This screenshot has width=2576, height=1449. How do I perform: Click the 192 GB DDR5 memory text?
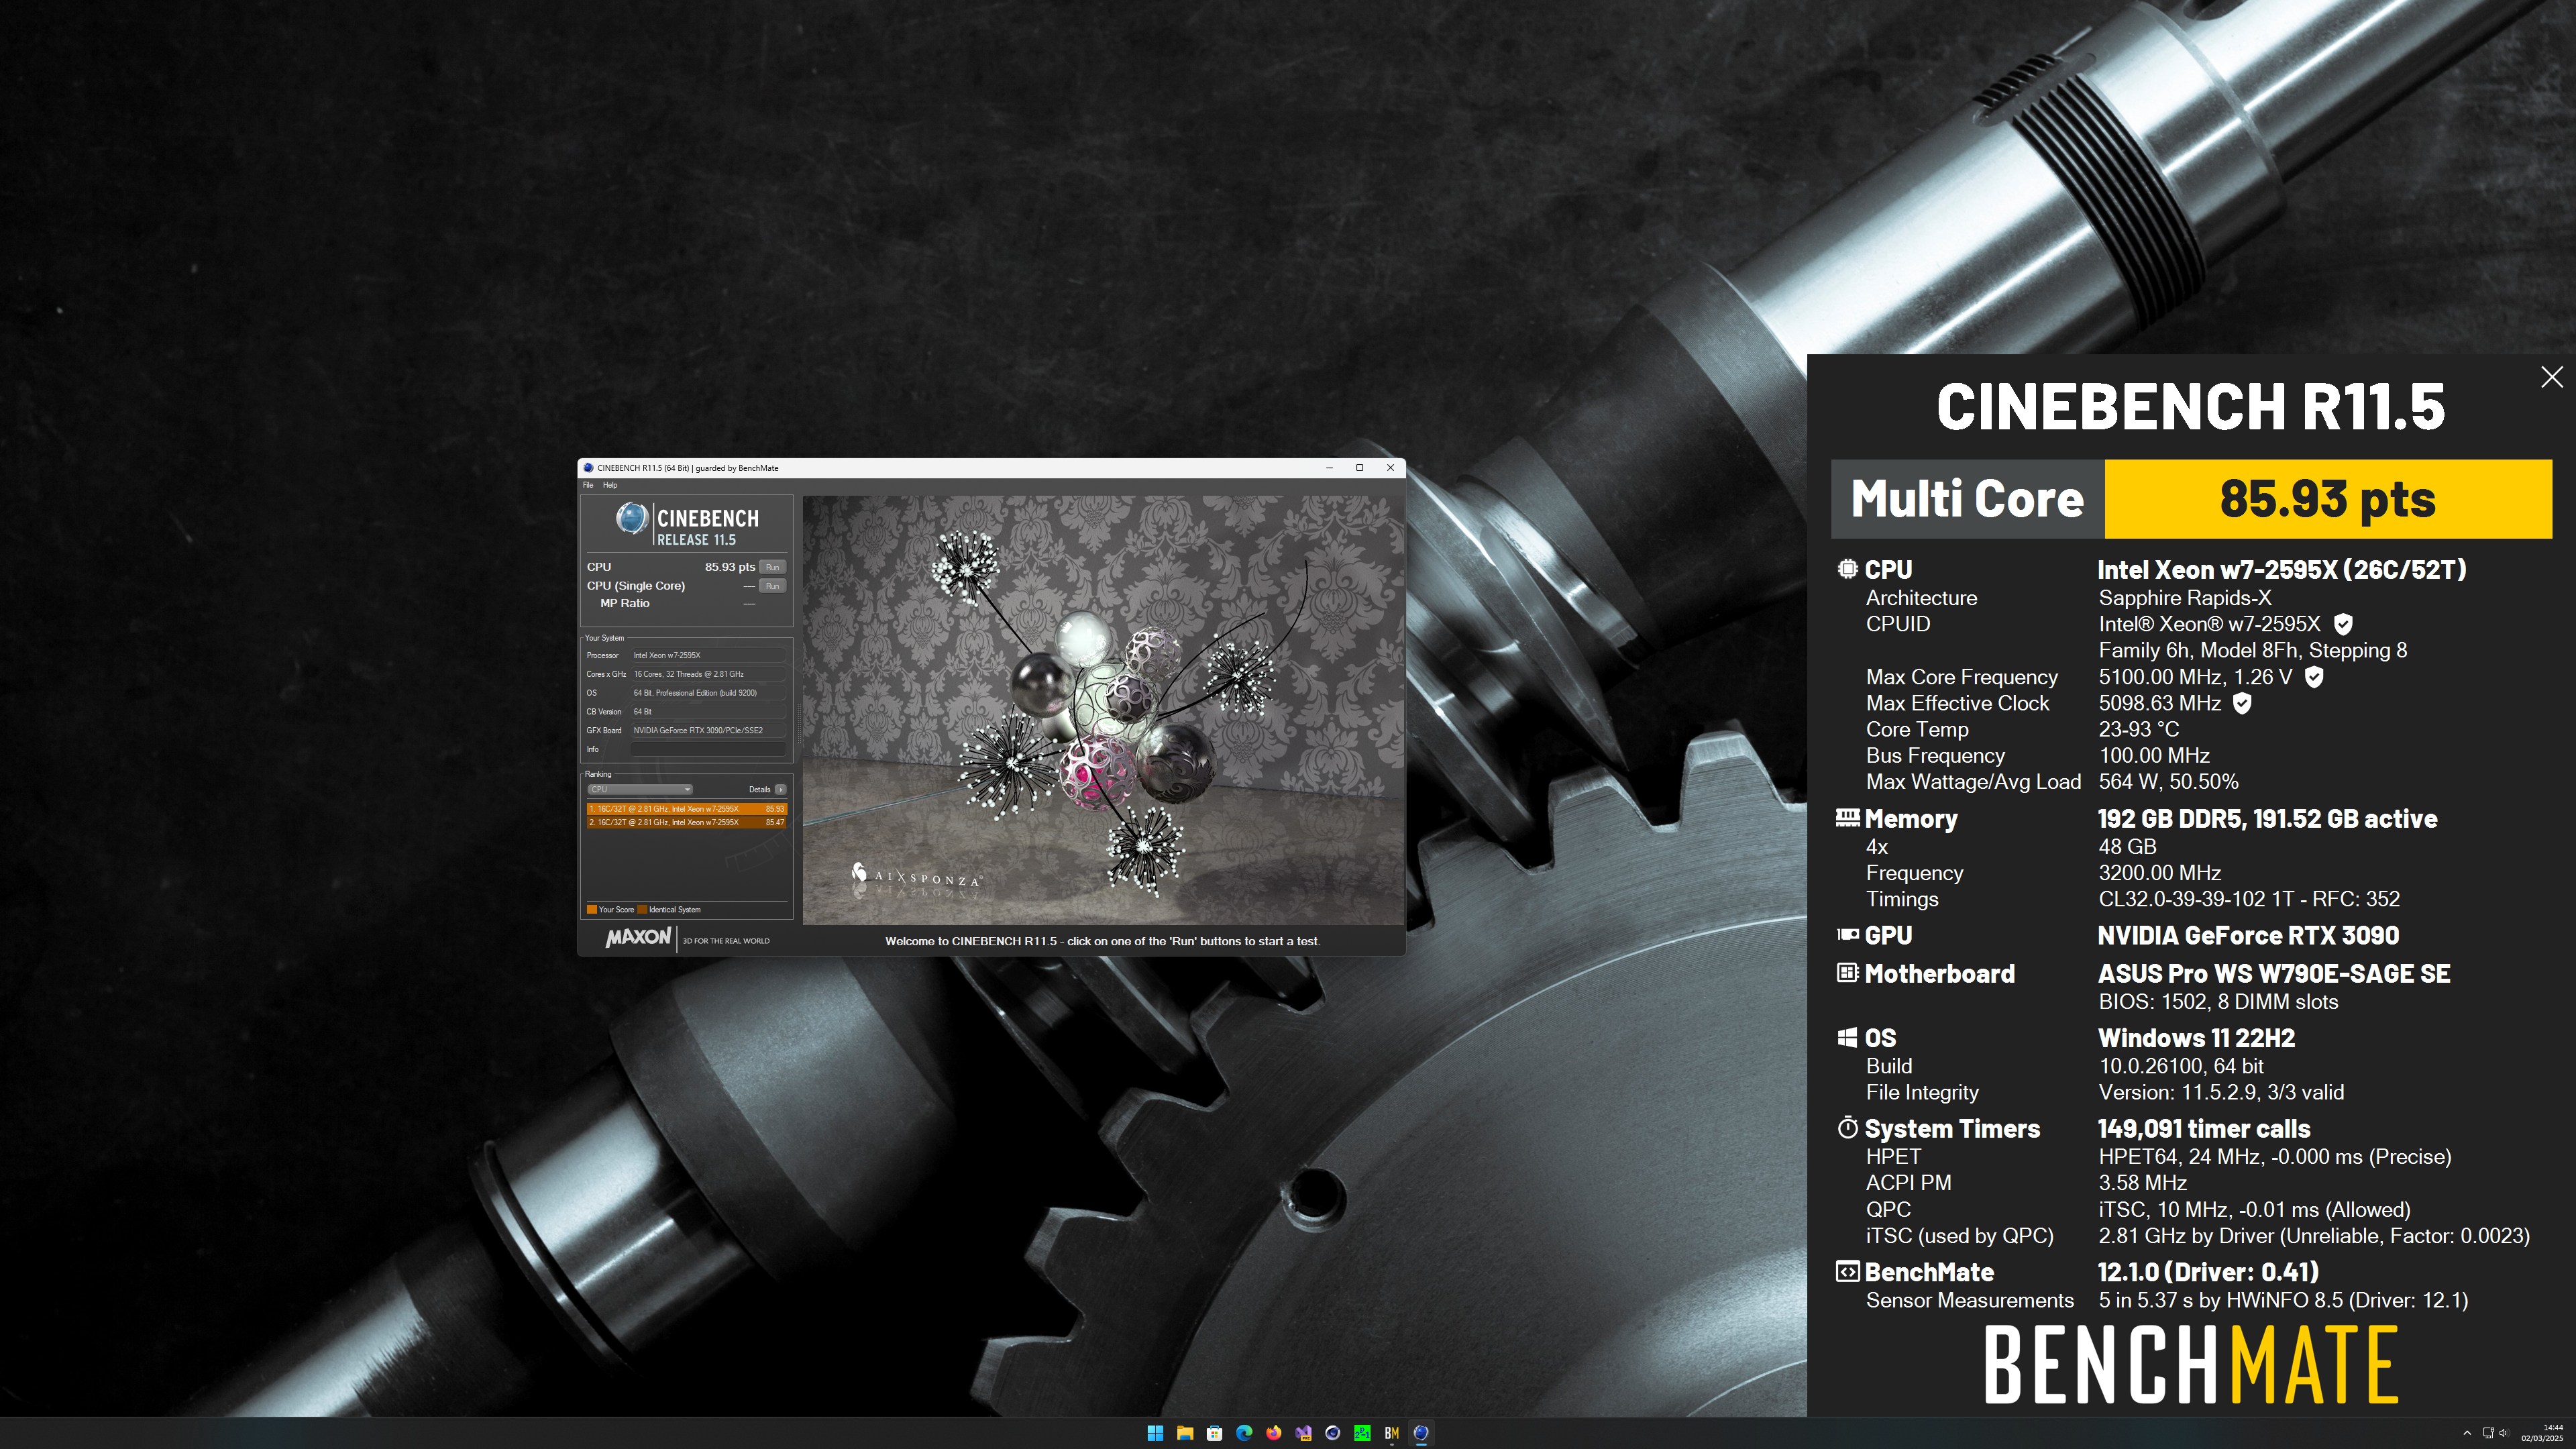pyautogui.click(x=2267, y=819)
